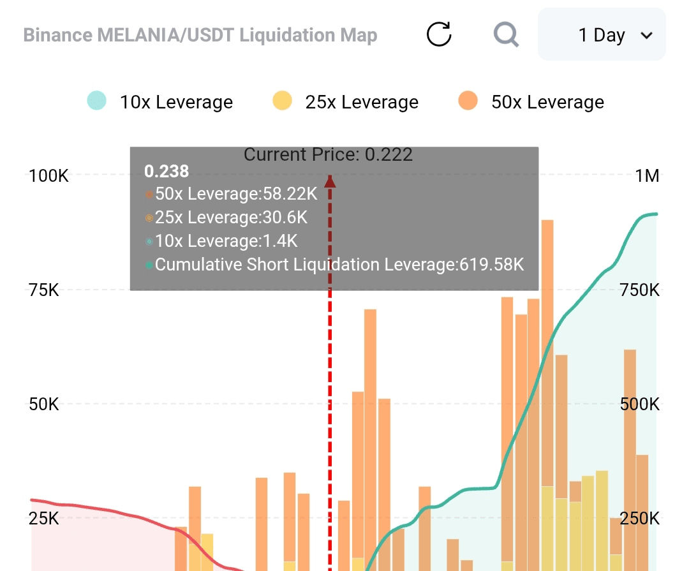This screenshot has height=571, width=689.
Task: Click the Cumulative Short Liquidation tooltip dot
Action: pos(149,265)
